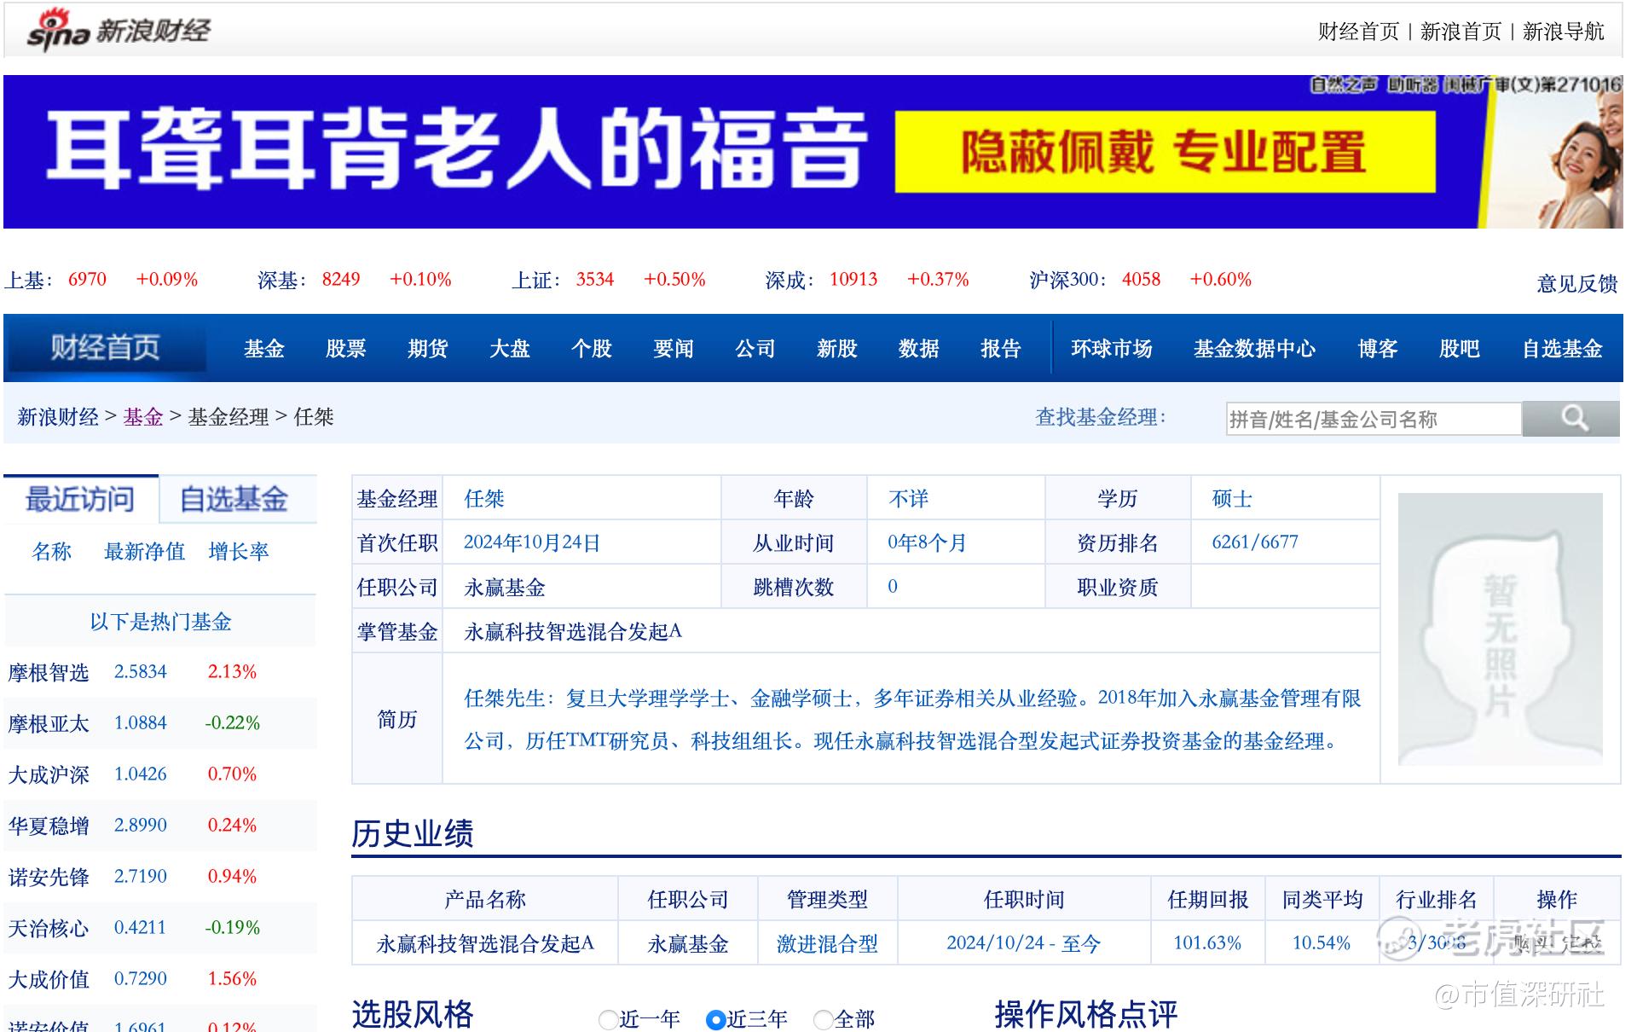The height and width of the screenshot is (1032, 1637).
Task: Open the 财经首页 nav tab
Action: click(105, 348)
